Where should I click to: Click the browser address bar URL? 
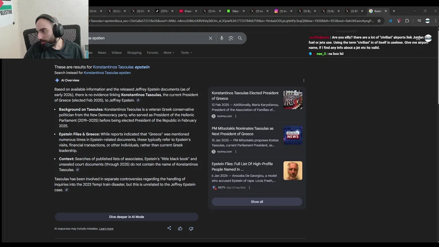click(x=232, y=21)
